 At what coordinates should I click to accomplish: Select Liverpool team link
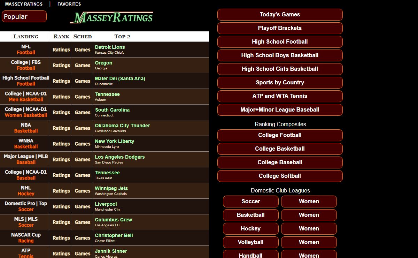click(106, 204)
